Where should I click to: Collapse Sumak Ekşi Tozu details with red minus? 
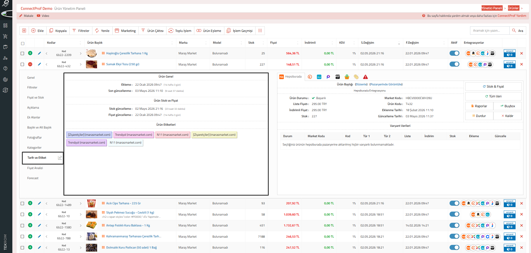pos(30,64)
